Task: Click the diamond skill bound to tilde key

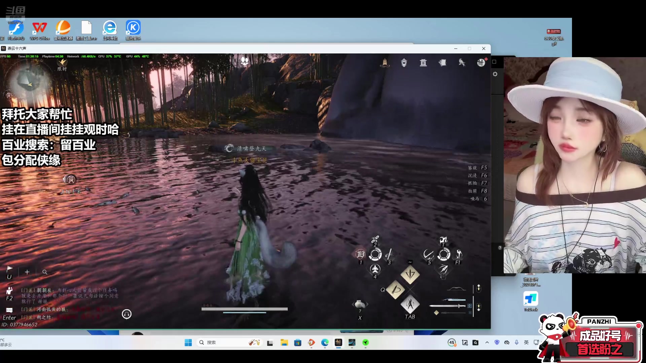Action: coord(410,275)
